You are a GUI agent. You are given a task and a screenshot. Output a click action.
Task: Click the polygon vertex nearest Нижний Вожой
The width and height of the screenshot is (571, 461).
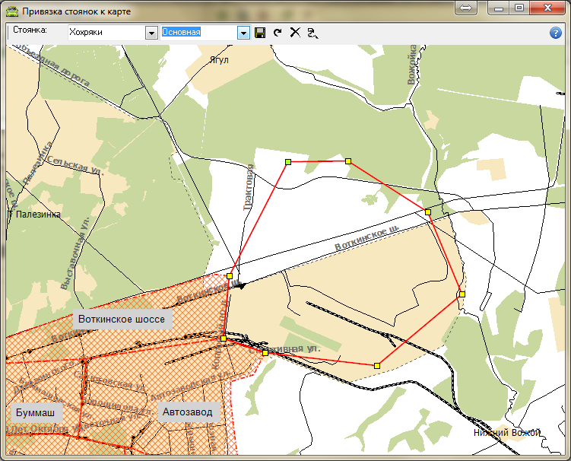click(377, 366)
